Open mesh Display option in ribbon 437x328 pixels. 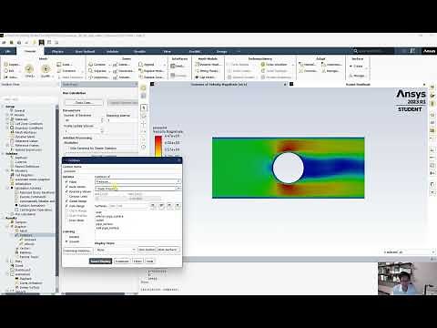(12, 65)
